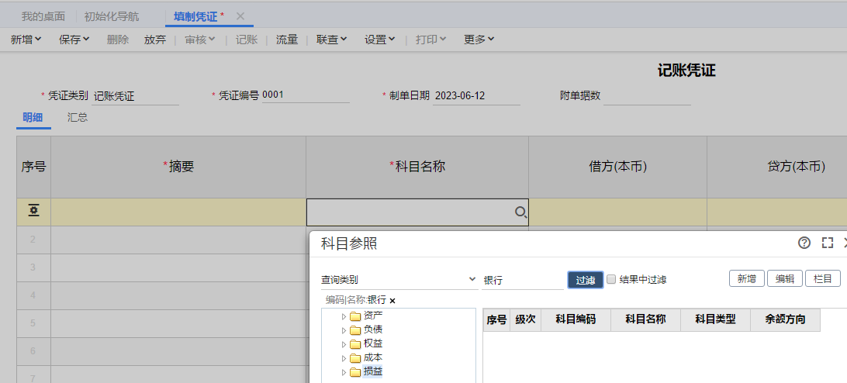
Task: Click the row settings icon in 序号 column
Action: (x=34, y=212)
